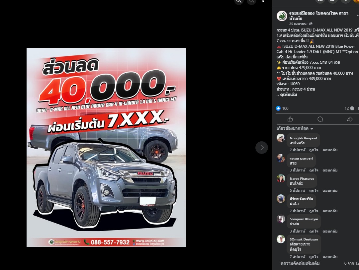Open Nonglak Panyasit's avatar
Viewport: 359px width, 270px height.
coord(281,138)
